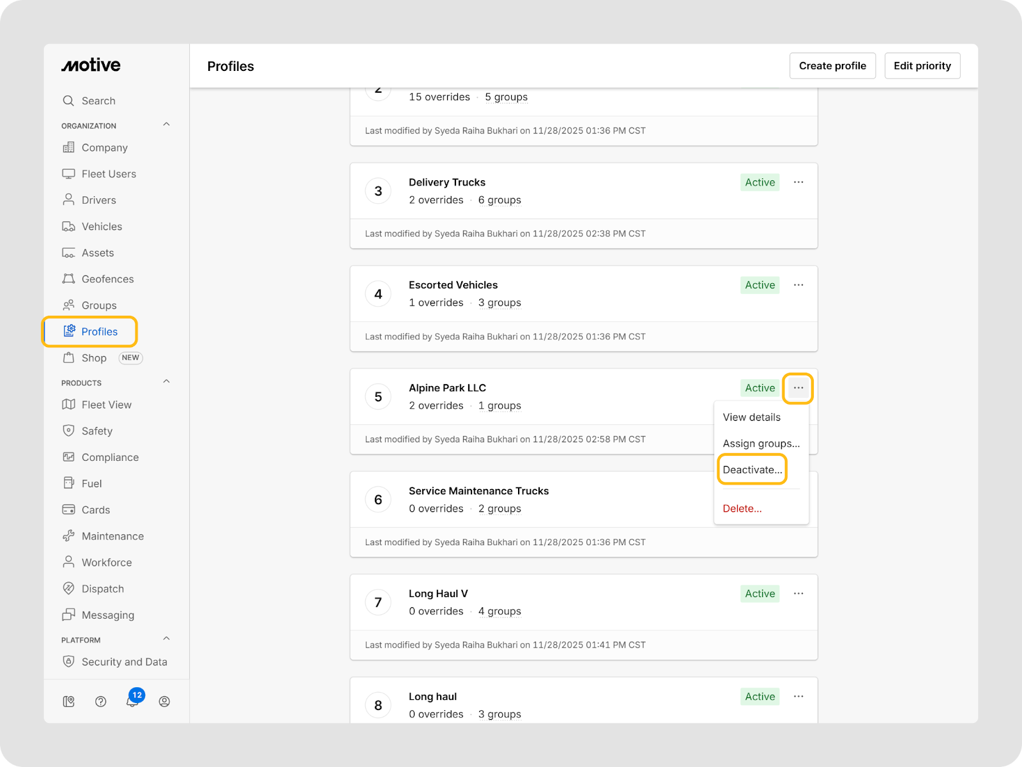The image size is (1022, 767).
Task: Open Dispatch in the sidebar
Action: (x=102, y=589)
